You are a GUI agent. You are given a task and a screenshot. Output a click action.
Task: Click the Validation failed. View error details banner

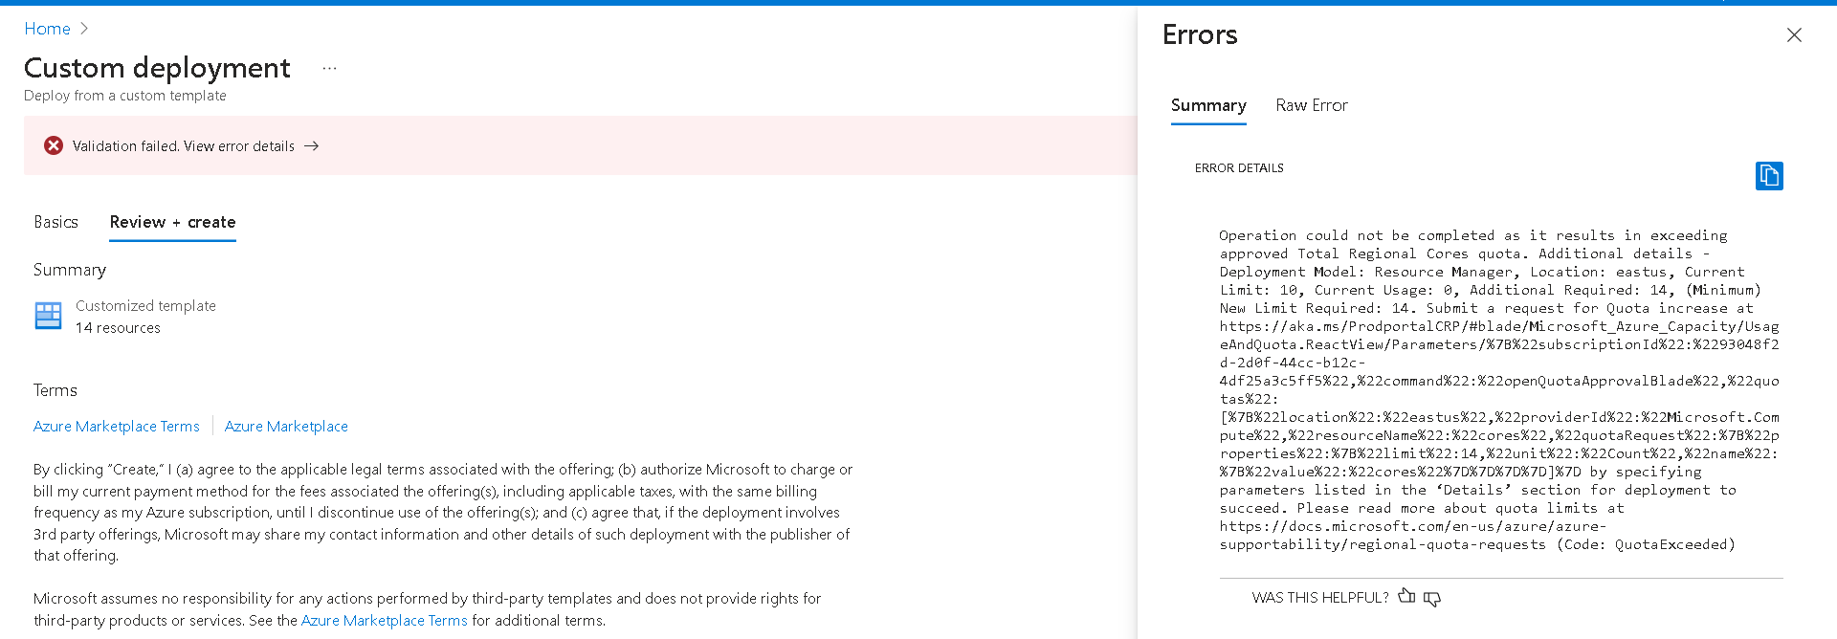pyautogui.click(x=580, y=145)
